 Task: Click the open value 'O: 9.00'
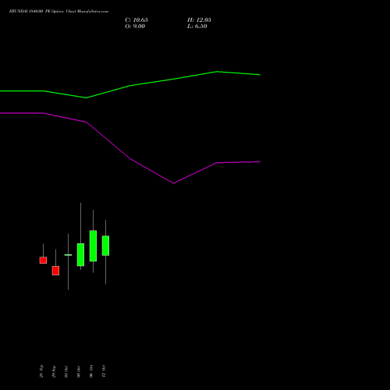[135, 27]
